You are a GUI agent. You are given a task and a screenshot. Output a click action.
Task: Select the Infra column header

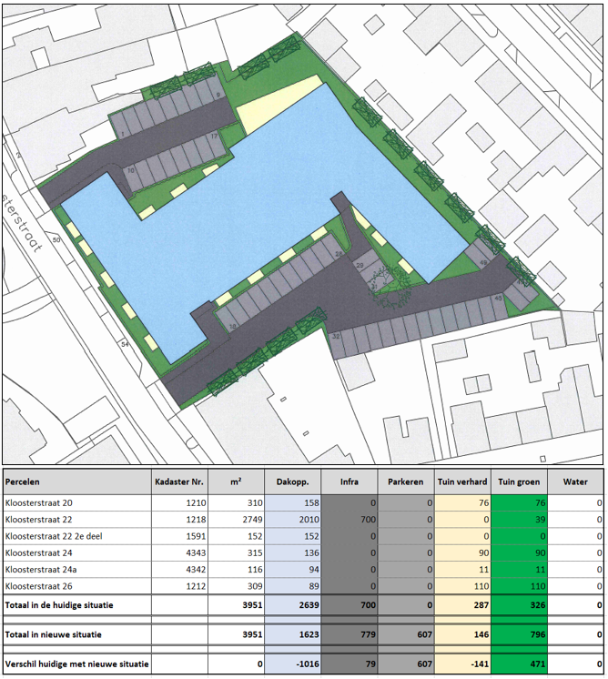click(349, 481)
